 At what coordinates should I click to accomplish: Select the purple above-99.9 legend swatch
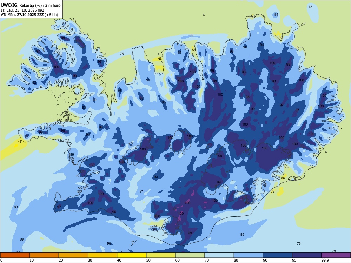coord(336,255)
